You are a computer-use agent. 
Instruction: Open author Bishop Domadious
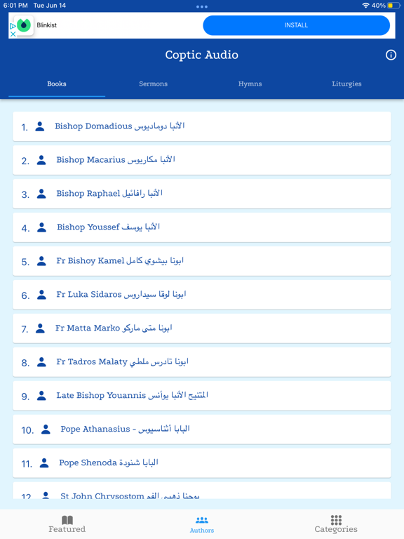click(x=202, y=126)
